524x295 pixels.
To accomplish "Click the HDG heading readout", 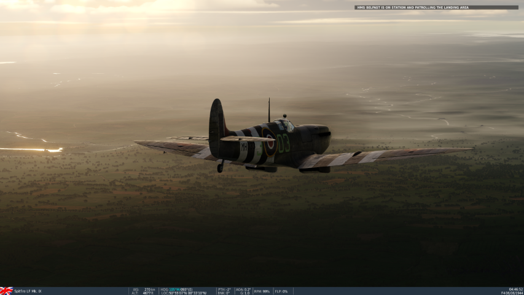I will click(176, 289).
